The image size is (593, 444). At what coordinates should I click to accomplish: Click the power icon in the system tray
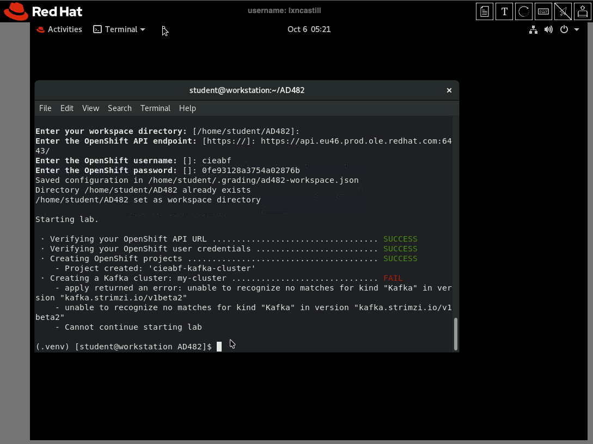pos(564,29)
